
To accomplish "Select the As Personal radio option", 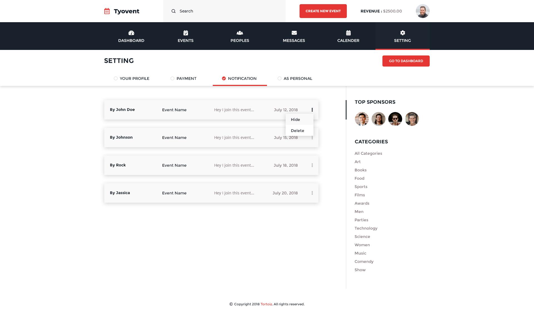I will [x=280, y=78].
